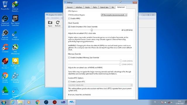Open Emulation menu in Dolphin window
Viewport: 187px width, 105px height.
click(55, 18)
